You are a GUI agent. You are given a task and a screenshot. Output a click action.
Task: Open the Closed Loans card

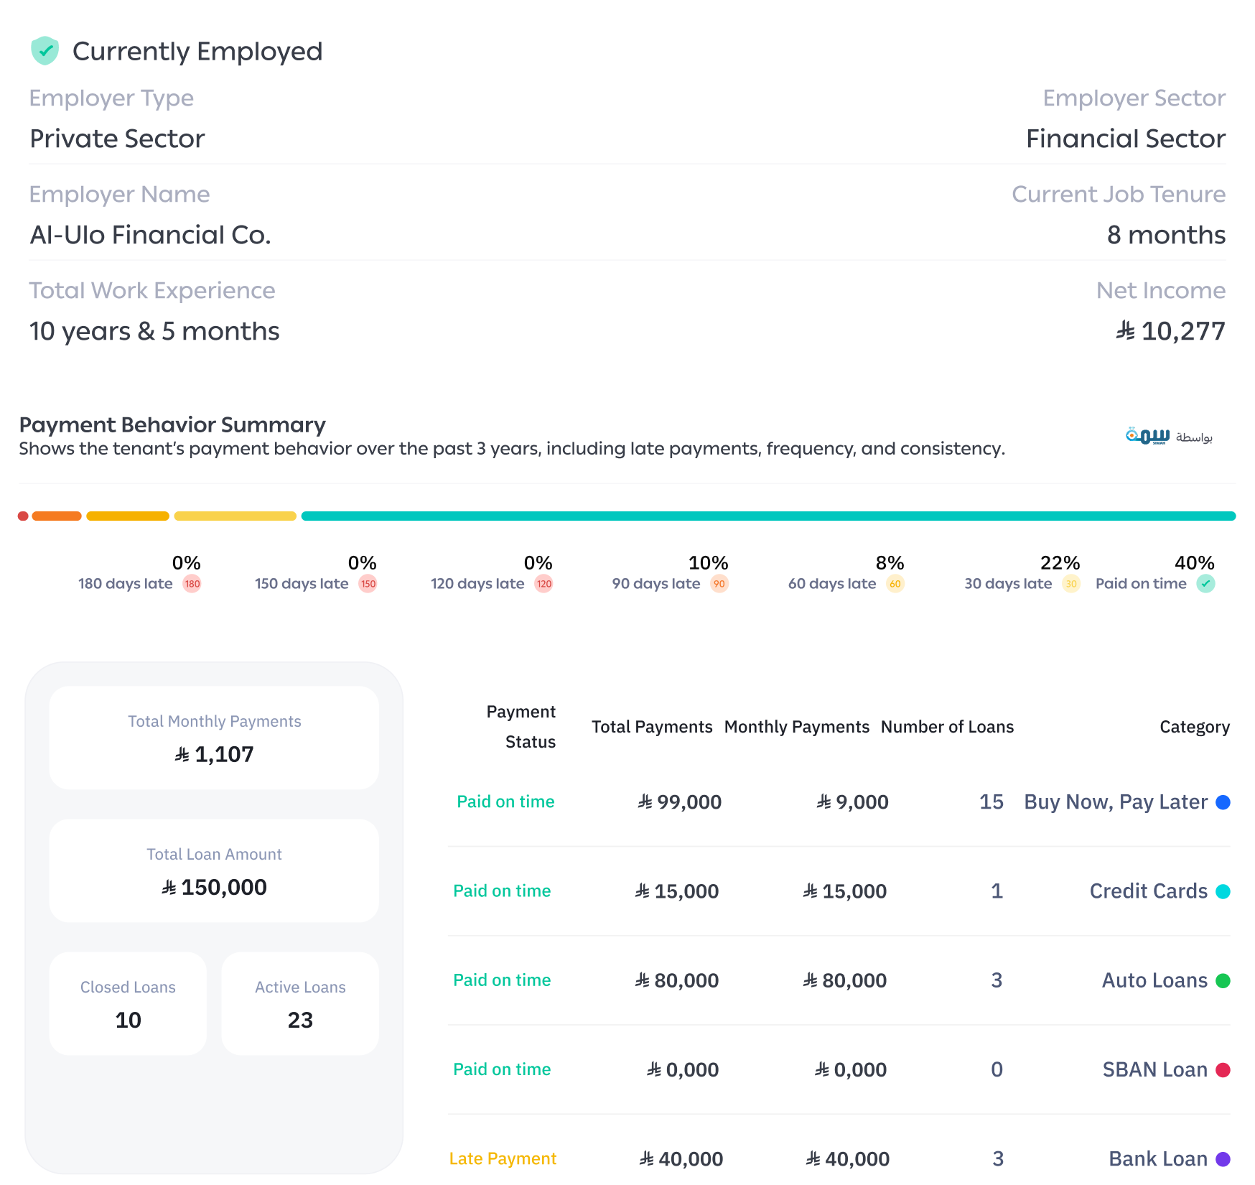click(128, 1003)
